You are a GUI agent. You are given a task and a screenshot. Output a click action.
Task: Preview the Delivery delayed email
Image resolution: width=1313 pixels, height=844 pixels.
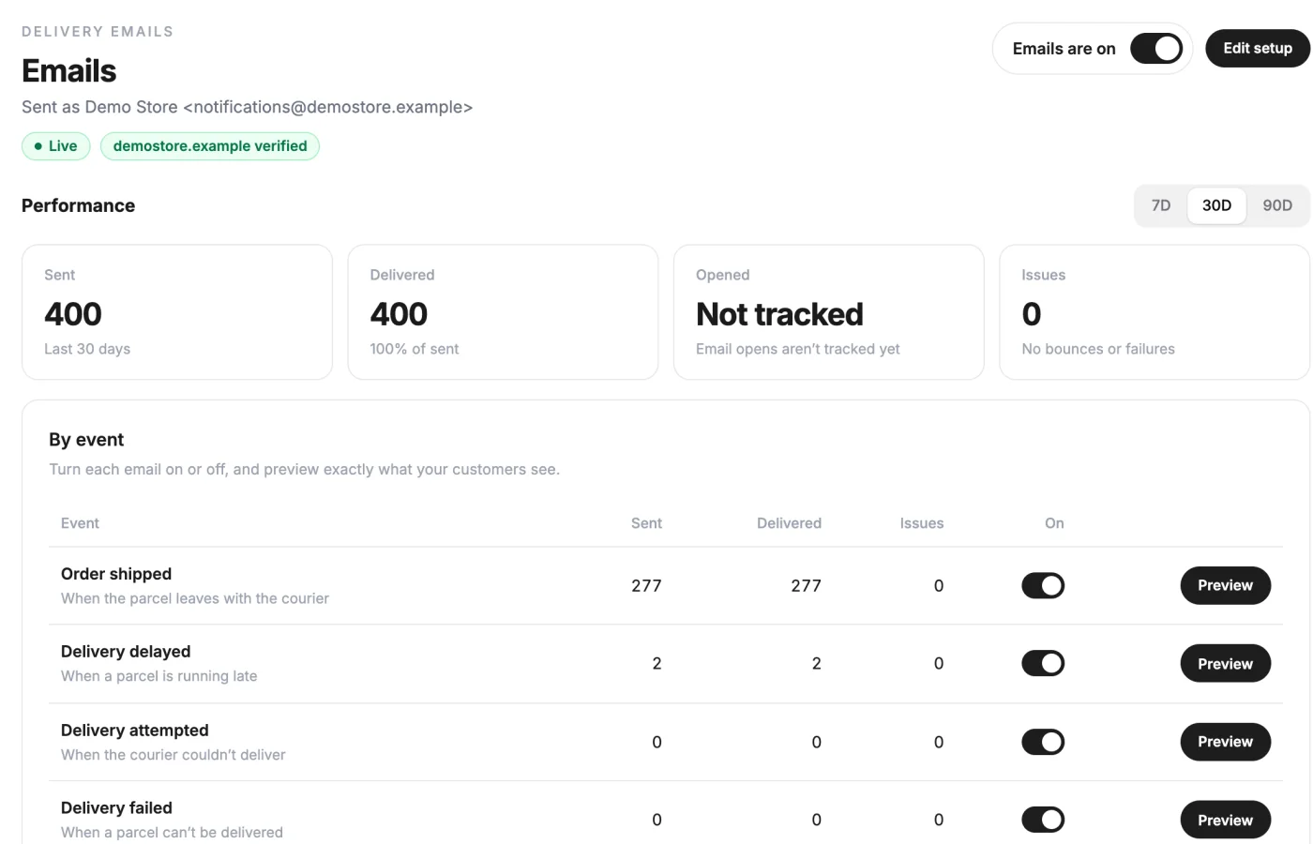coord(1225,664)
